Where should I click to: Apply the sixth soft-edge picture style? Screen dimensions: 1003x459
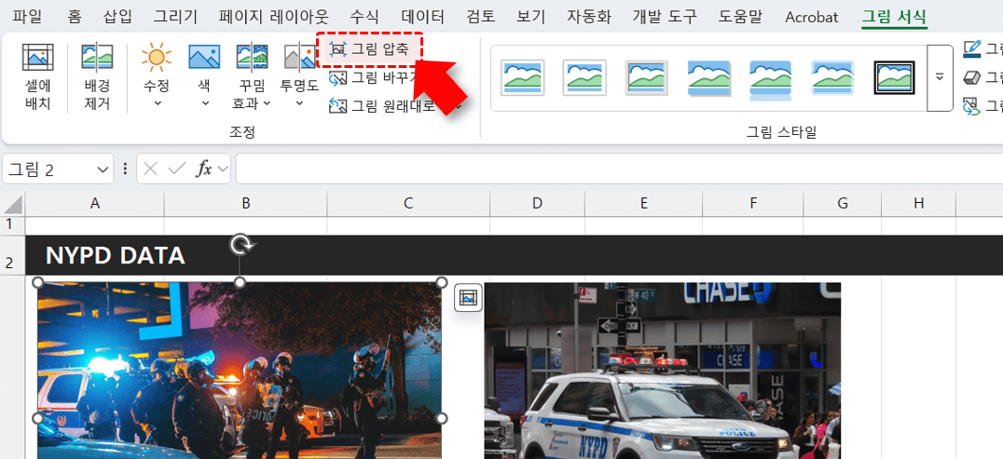tap(832, 77)
